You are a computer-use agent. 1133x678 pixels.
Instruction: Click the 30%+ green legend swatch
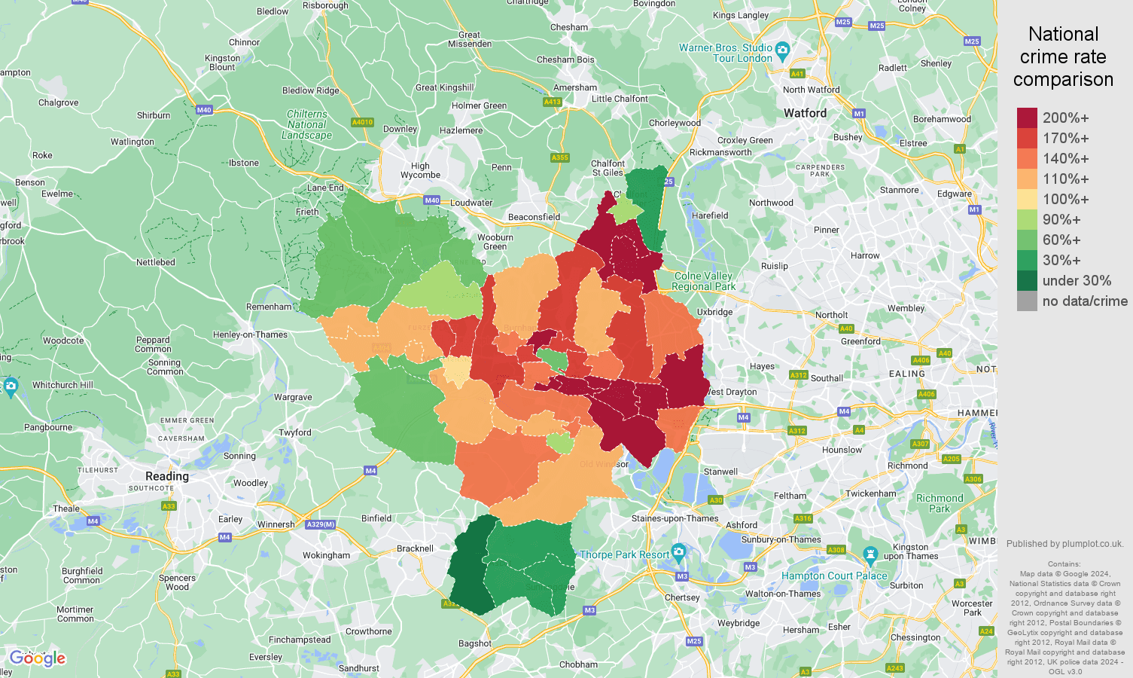[1027, 260]
